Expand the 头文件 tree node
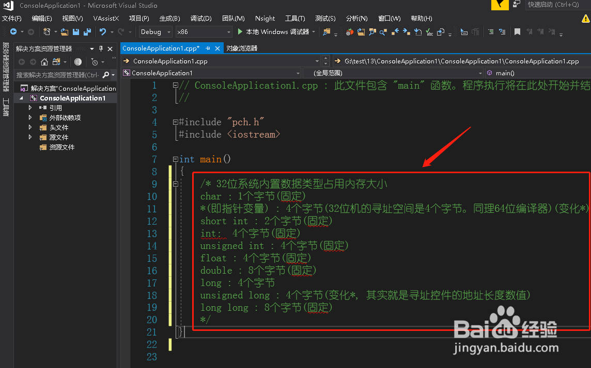The width and height of the screenshot is (591, 368). 30,127
